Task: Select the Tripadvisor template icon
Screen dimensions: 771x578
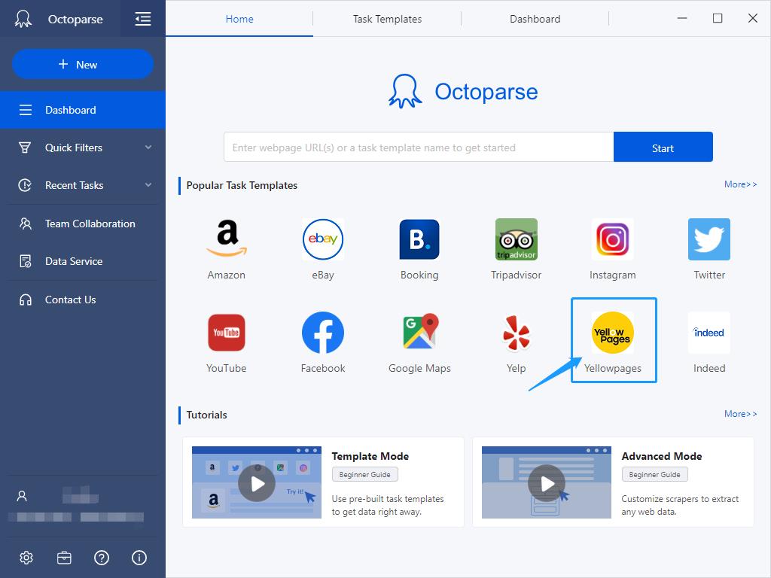Action: [x=516, y=239]
